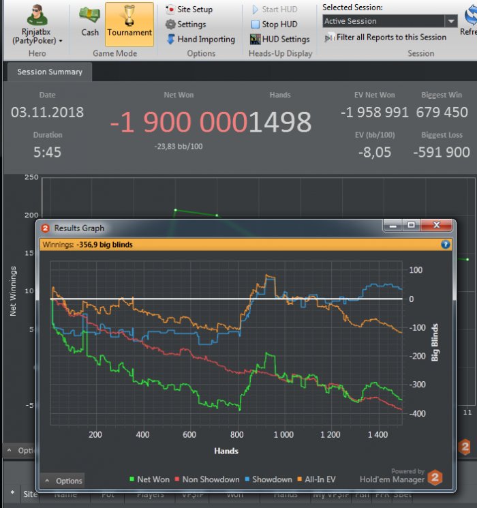Open the Selected Session dropdown
The image size is (477, 508).
pyautogui.click(x=450, y=21)
